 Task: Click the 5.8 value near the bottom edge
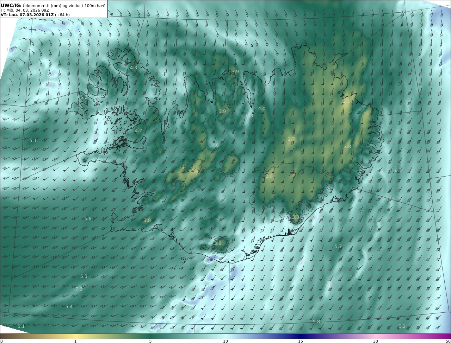pyautogui.click(x=316, y=321)
